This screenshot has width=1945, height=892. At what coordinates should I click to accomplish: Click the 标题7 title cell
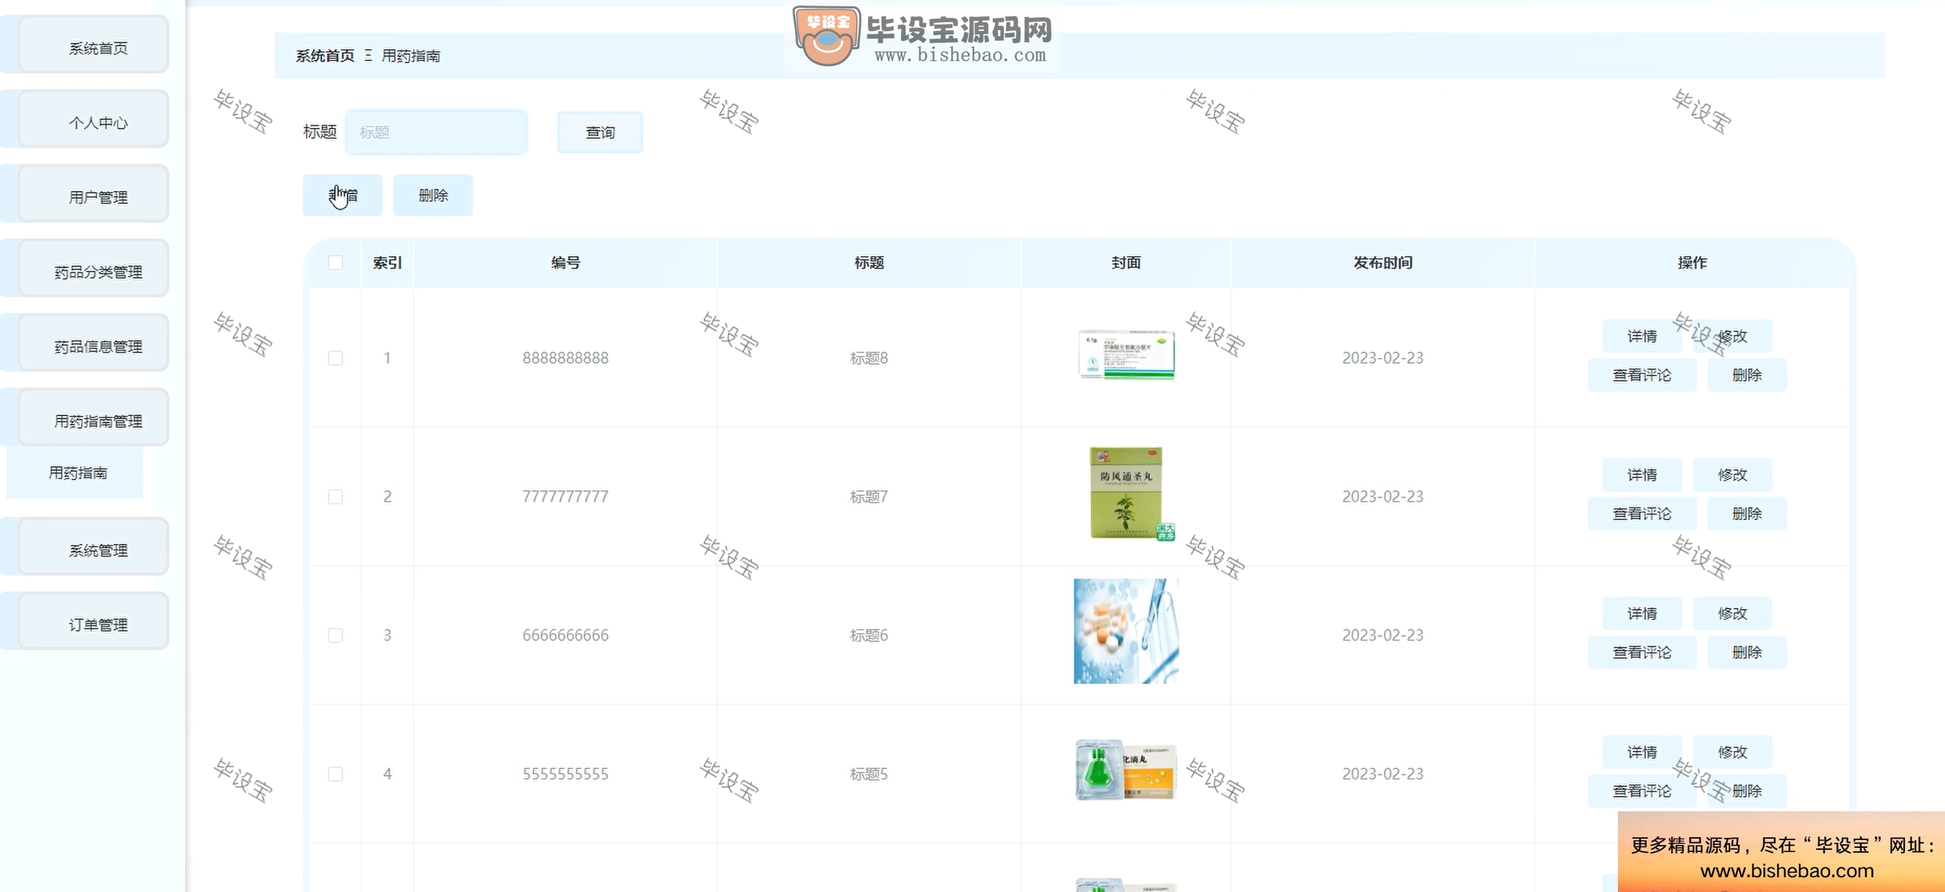869,497
